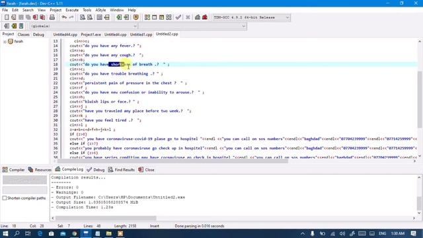This screenshot has width=423, height=238.
Task: Open the bottom panel Debug tab
Action: 96,170
